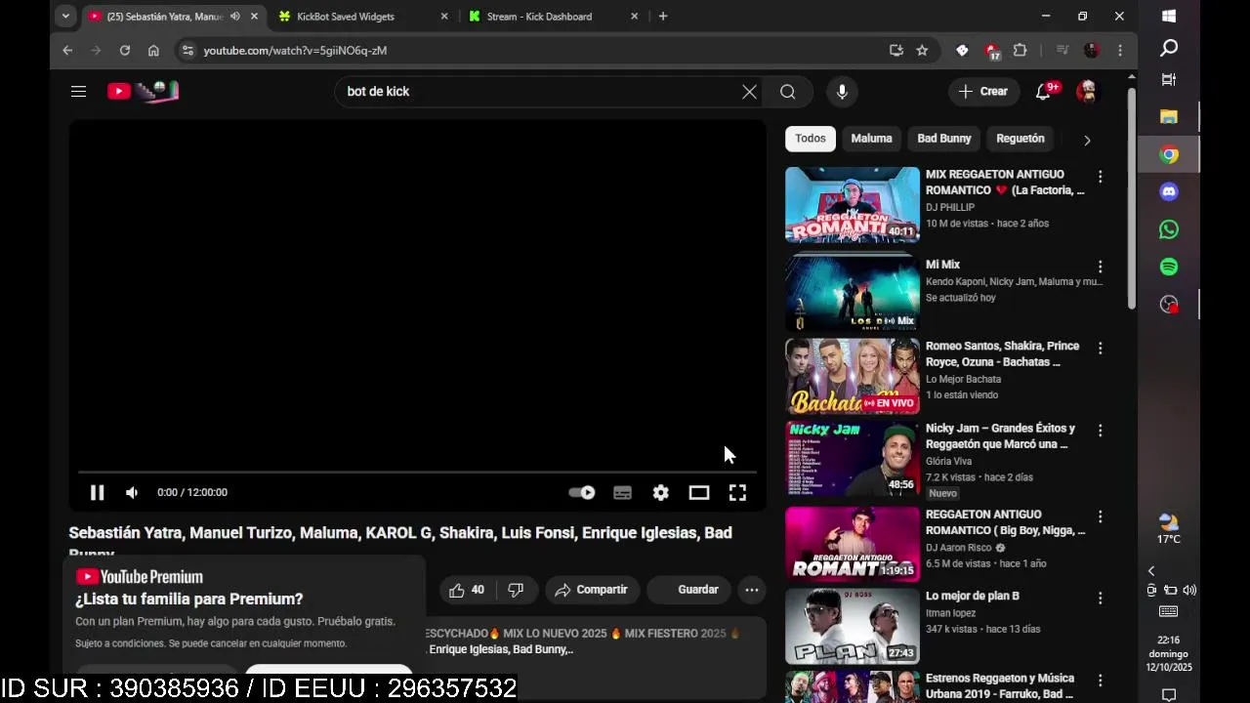Screen dimensions: 1250x703
Task: Bookmark this page with star
Action: [x=922, y=51]
